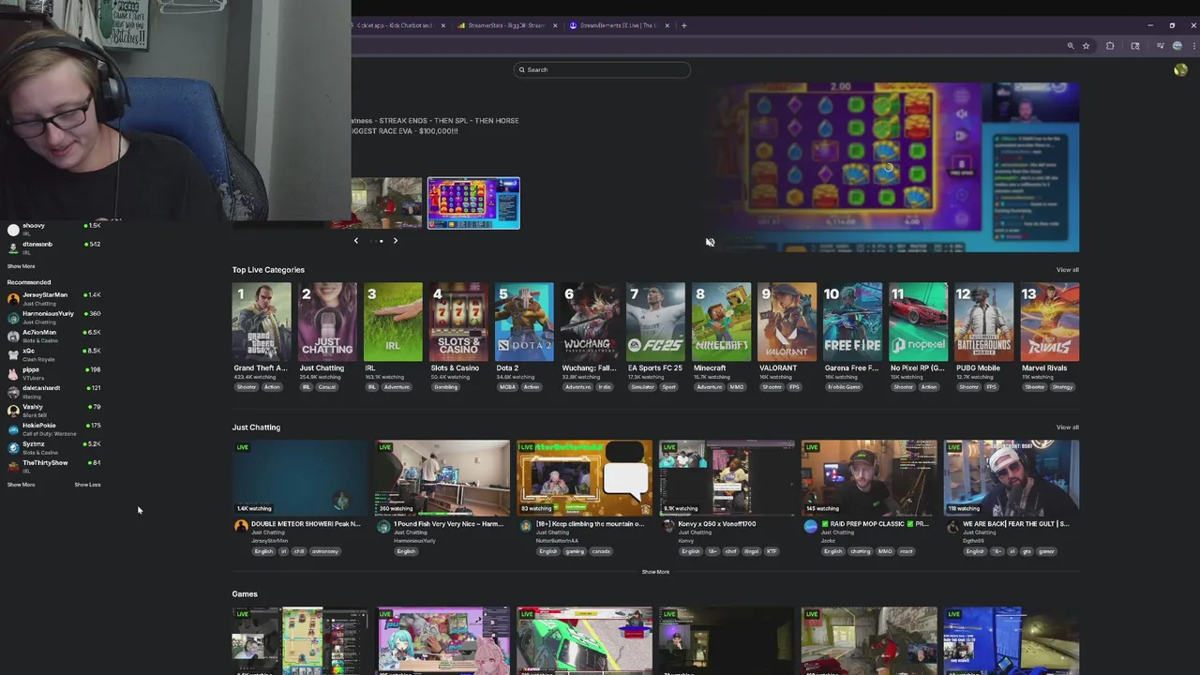Viewport: 1200px width, 675px height.
Task: Open the Marvel Rivals category card
Action: (1049, 322)
